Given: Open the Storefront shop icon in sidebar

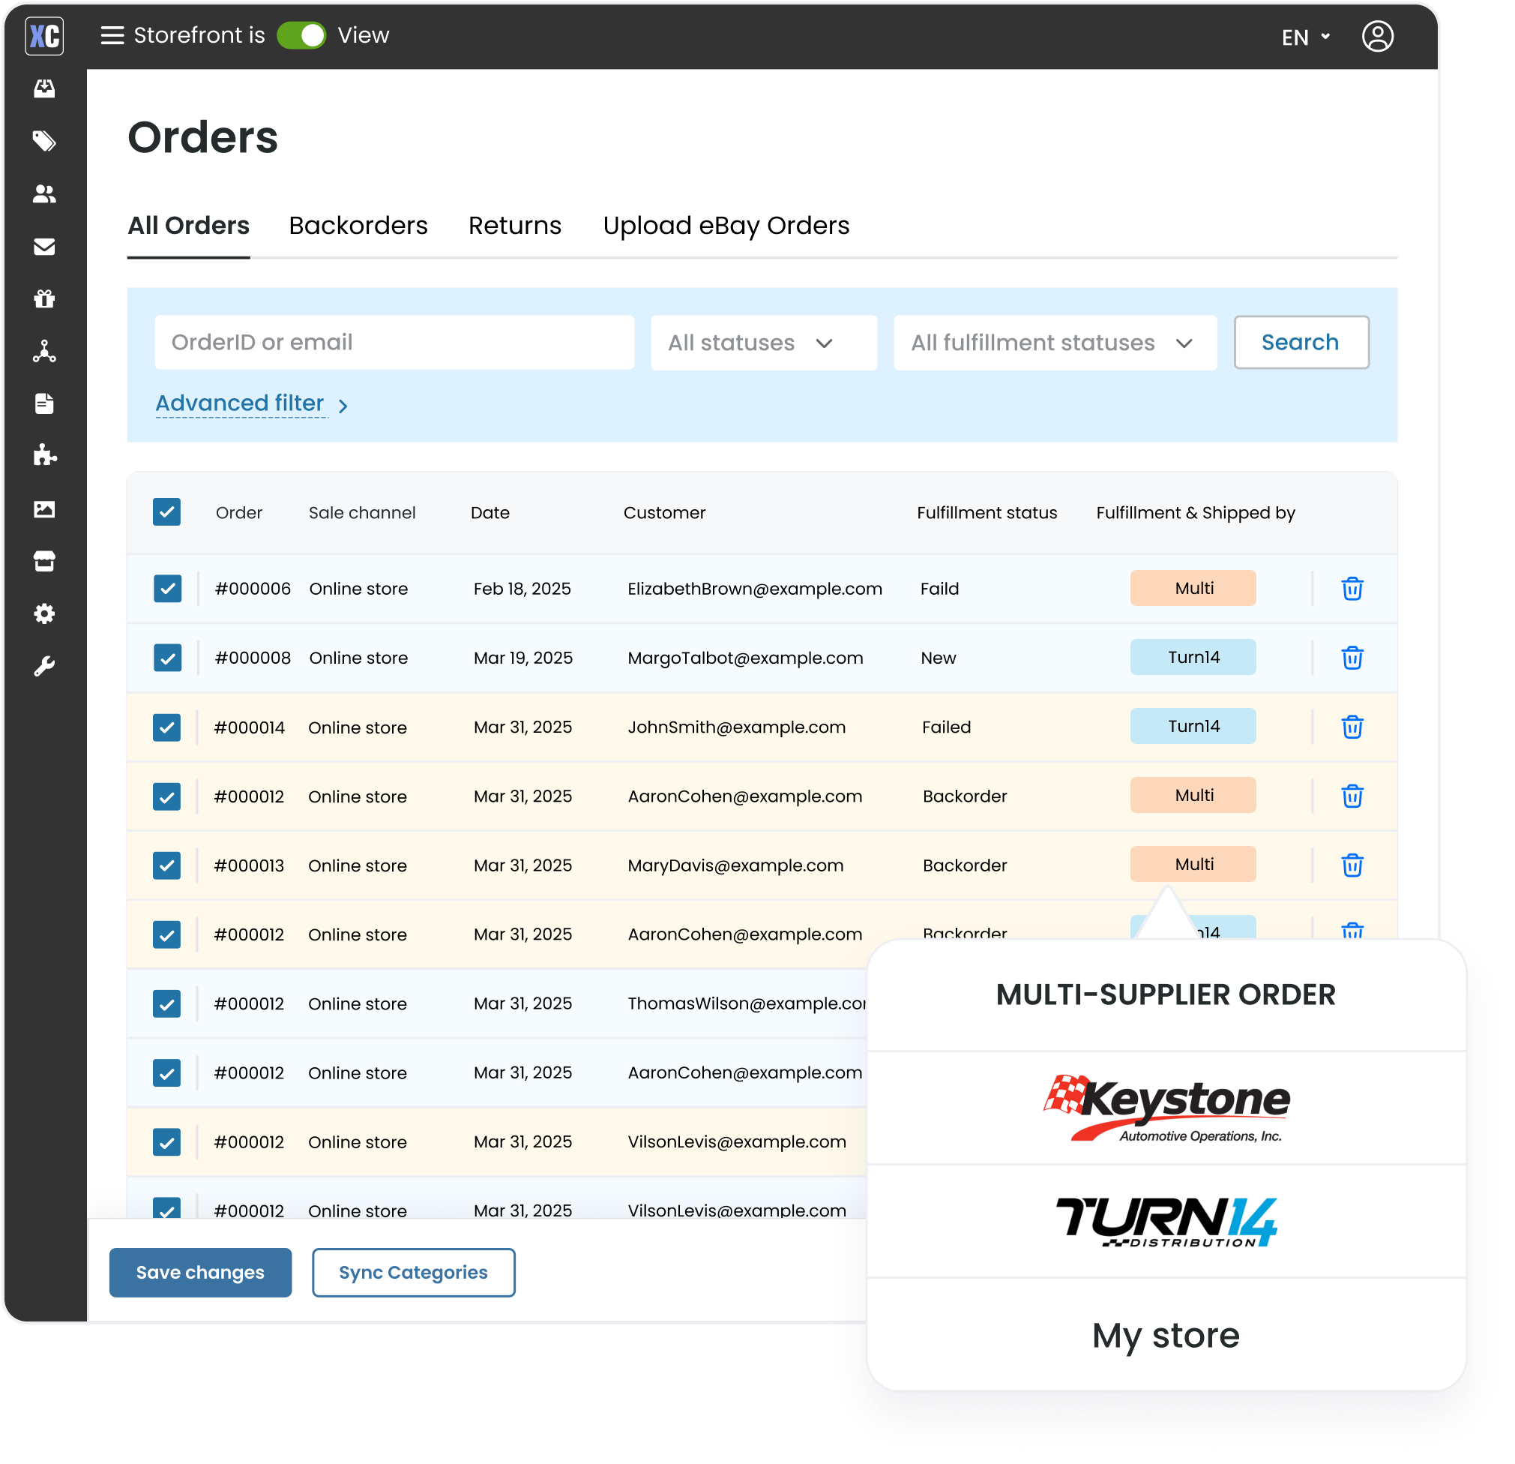Looking at the screenshot, I should pyautogui.click(x=45, y=562).
